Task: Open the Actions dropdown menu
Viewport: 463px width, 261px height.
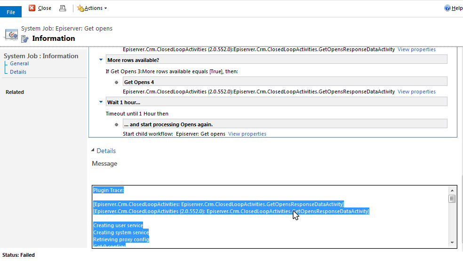Action: click(x=92, y=8)
